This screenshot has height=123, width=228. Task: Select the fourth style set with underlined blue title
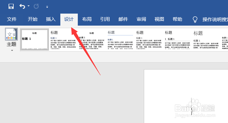120,40
